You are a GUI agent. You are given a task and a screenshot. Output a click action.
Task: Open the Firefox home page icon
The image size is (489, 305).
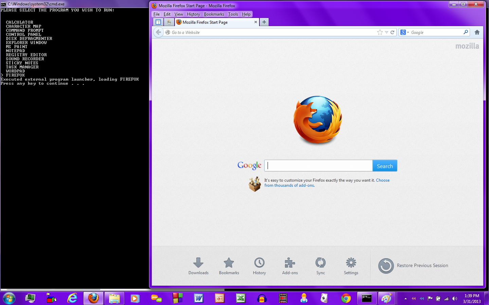(477, 32)
